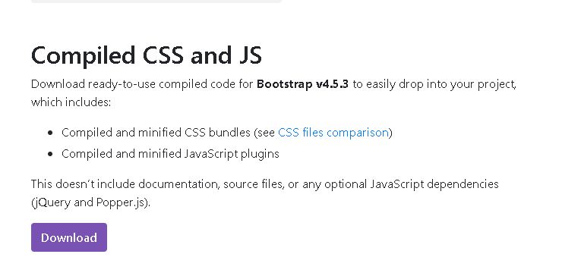Click the jQuery and Popper.js text
581x276 pixels.
click(x=91, y=202)
